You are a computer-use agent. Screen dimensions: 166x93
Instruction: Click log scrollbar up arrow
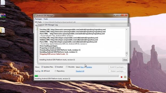[x=126, y=29]
